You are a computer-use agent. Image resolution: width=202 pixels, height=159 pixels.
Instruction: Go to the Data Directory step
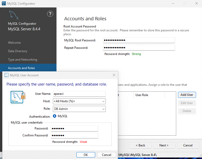click(x=18, y=51)
